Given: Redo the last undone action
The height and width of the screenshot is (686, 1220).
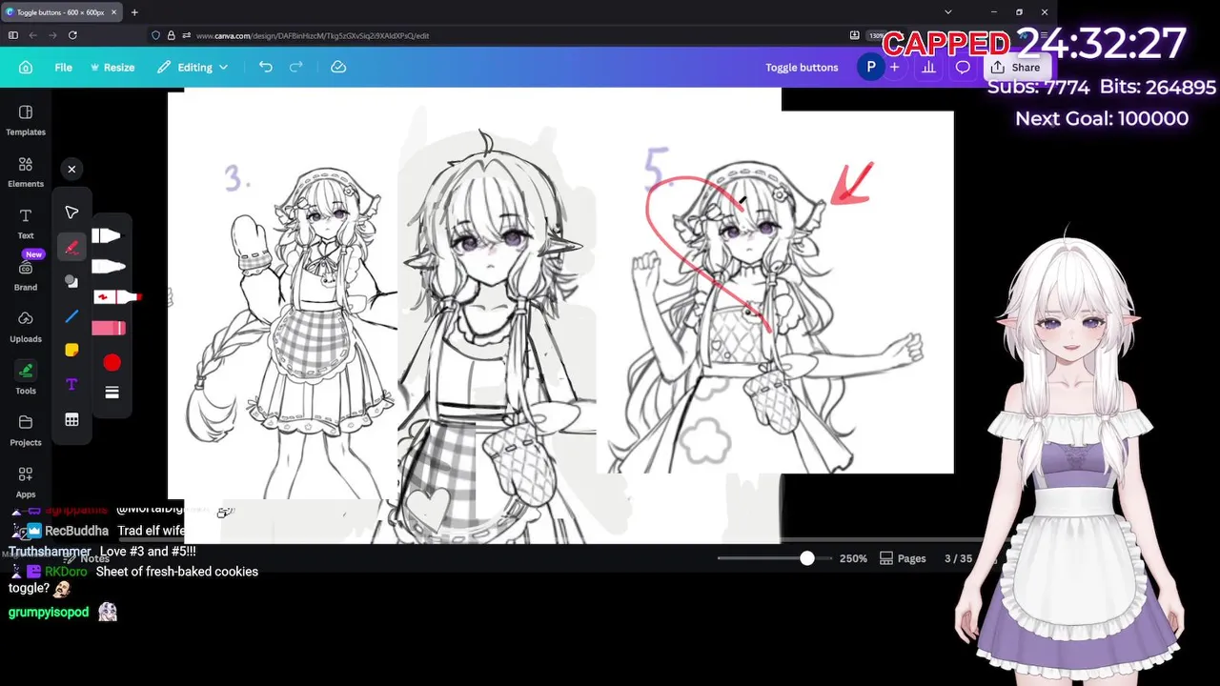Looking at the screenshot, I should pyautogui.click(x=296, y=68).
